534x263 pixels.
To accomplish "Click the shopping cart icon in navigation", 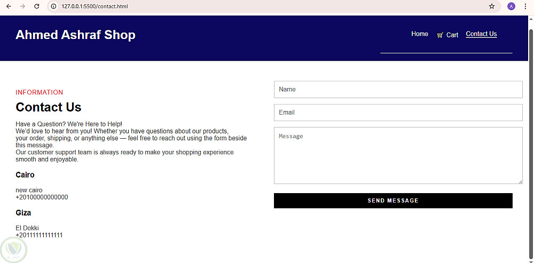I will (x=440, y=35).
